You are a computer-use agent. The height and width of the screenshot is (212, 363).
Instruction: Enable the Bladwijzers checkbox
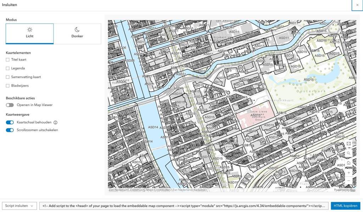(x=8, y=86)
